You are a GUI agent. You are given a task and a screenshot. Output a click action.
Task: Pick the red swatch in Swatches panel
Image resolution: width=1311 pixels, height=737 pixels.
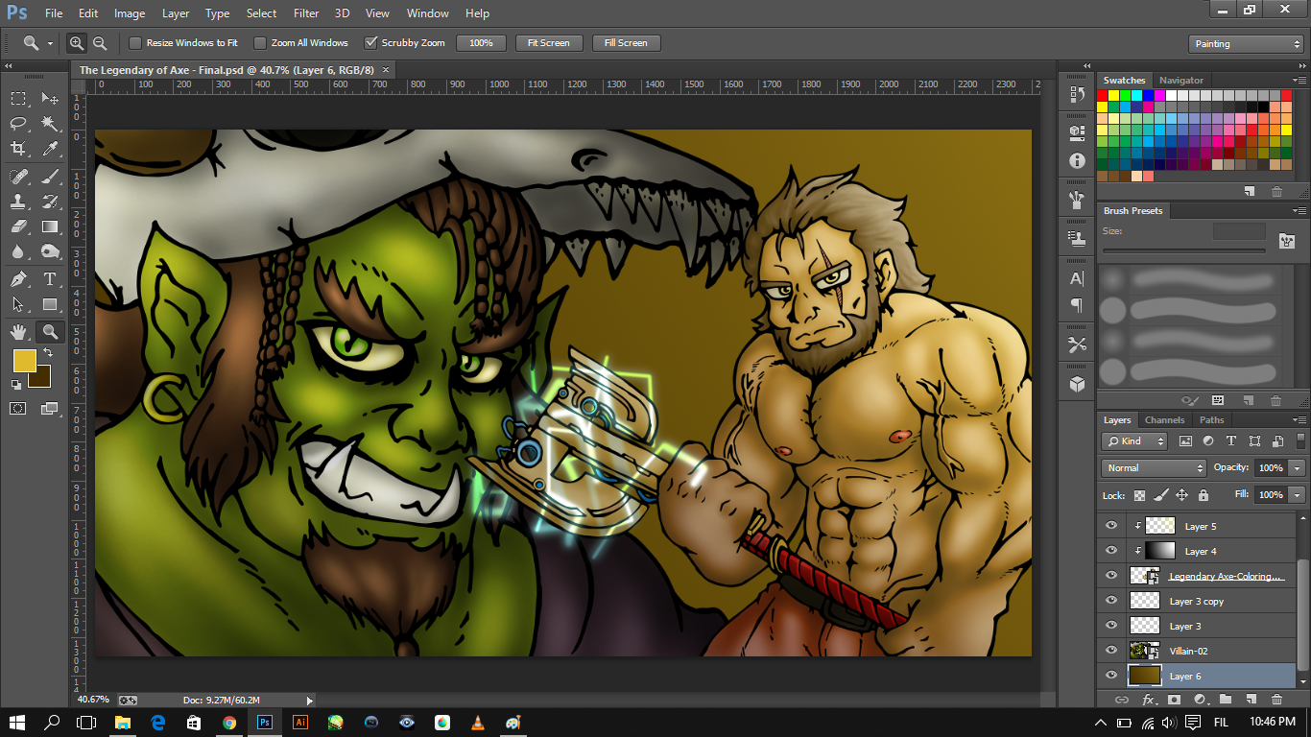tap(1103, 96)
